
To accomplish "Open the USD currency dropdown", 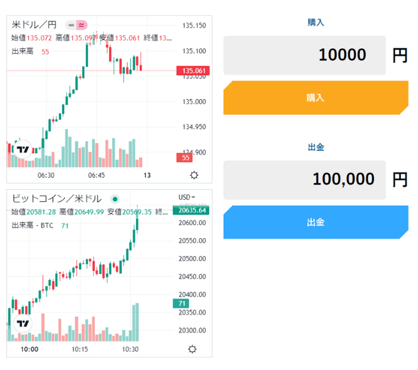I will coord(187,198).
